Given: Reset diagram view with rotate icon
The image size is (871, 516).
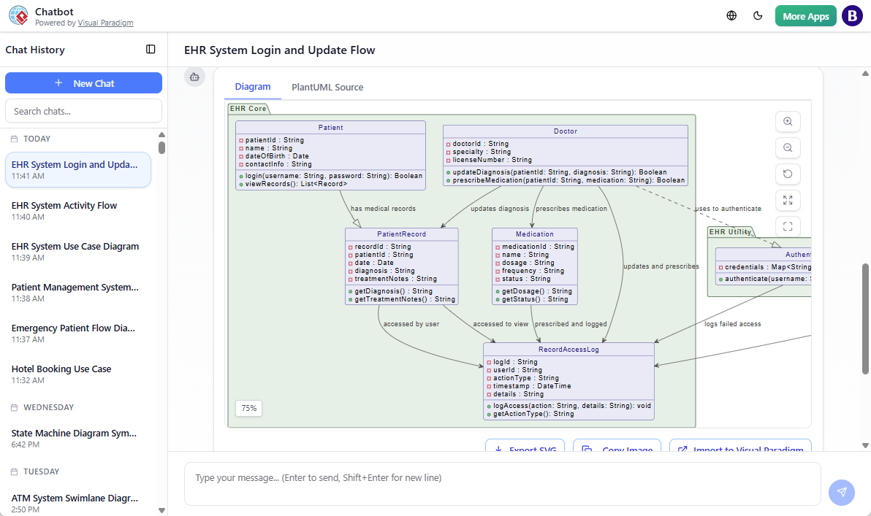Looking at the screenshot, I should 788,174.
